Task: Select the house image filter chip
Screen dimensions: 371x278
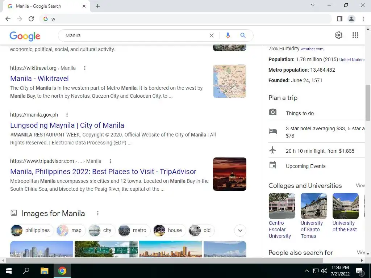Action: pos(170,231)
